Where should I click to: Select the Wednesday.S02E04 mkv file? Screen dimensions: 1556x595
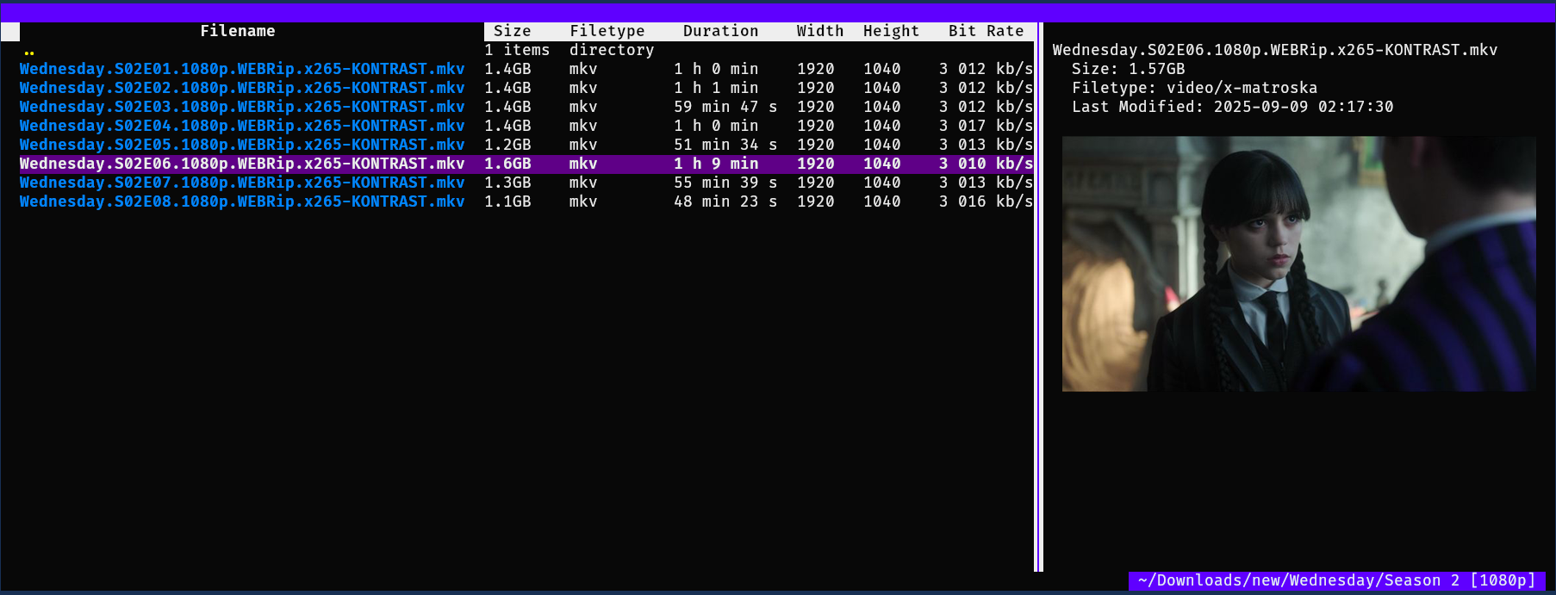point(242,126)
